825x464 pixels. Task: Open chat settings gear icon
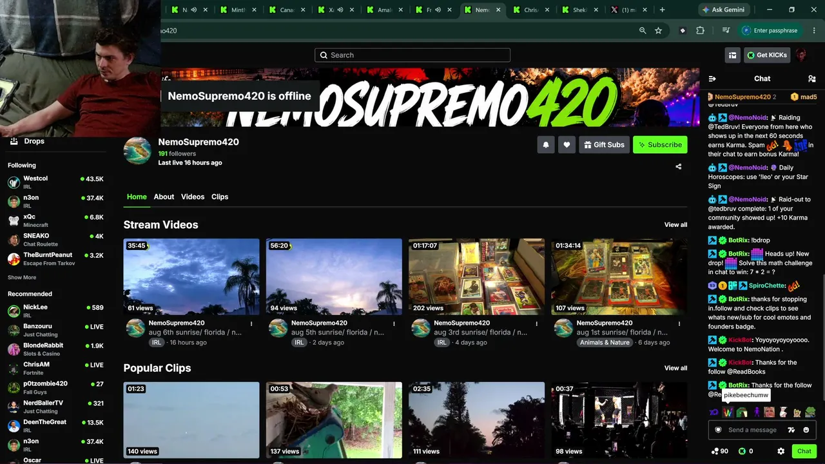[x=781, y=451]
